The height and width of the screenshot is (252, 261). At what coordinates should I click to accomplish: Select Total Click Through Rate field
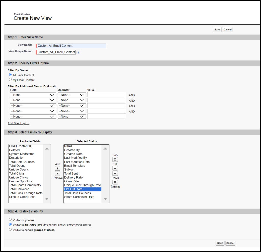pos(26,193)
